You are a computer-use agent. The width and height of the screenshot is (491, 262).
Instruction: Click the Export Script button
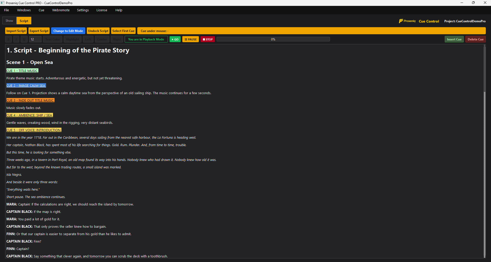tap(39, 31)
